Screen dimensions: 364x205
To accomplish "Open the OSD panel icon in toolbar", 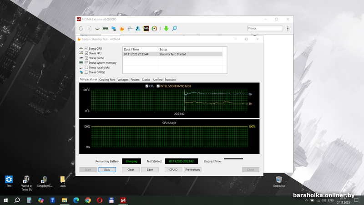I will coord(146,28).
